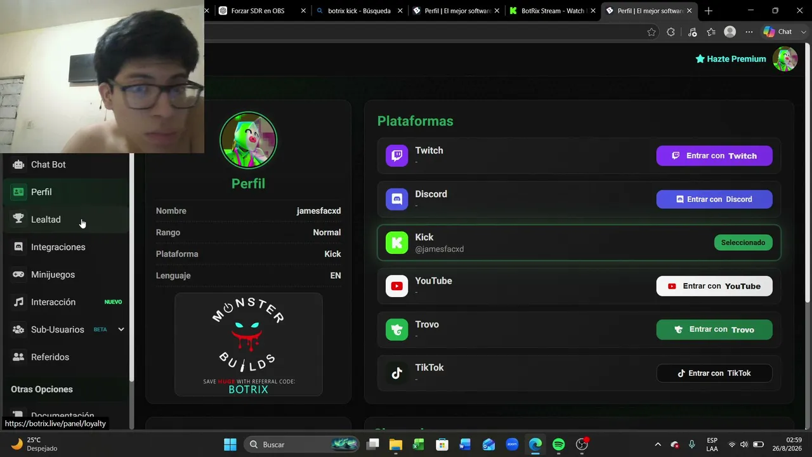Open the user avatar in top-right header
The height and width of the screenshot is (457, 812).
pyautogui.click(x=785, y=59)
